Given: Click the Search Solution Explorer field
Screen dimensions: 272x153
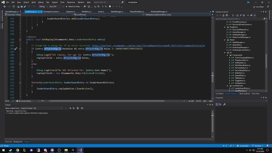Looking at the screenshot, I should click(x=239, y=19).
